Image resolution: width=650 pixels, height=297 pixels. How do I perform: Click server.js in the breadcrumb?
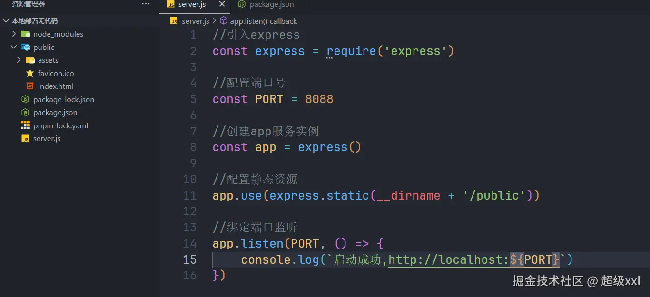[196, 21]
